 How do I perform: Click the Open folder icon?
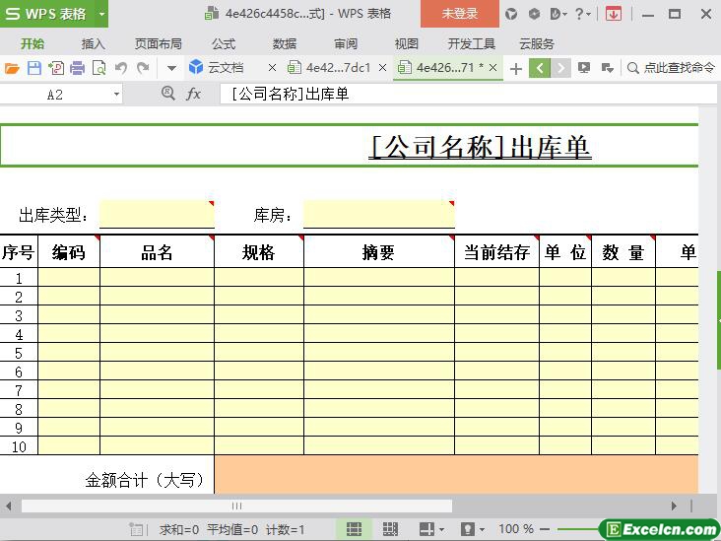(x=12, y=68)
